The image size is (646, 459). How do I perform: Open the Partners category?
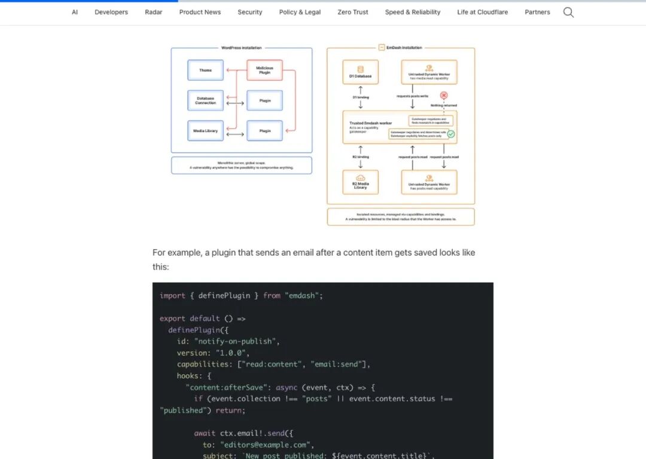pos(537,13)
